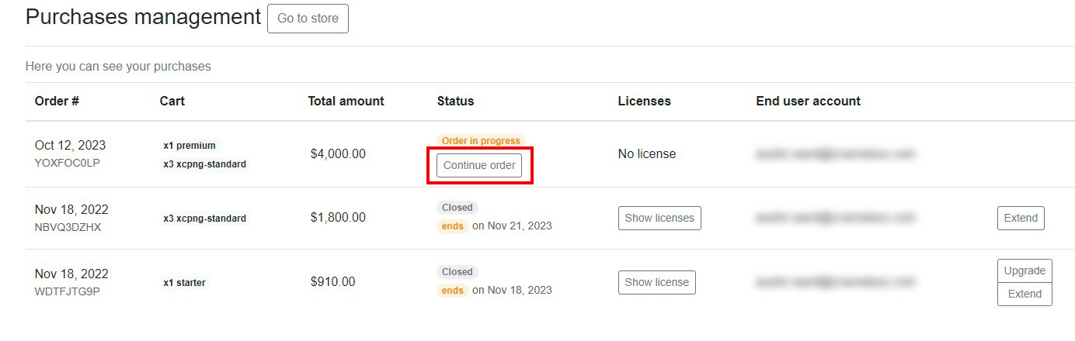Image resolution: width=1075 pixels, height=341 pixels.
Task: Show license for the starter order
Action: (x=656, y=282)
